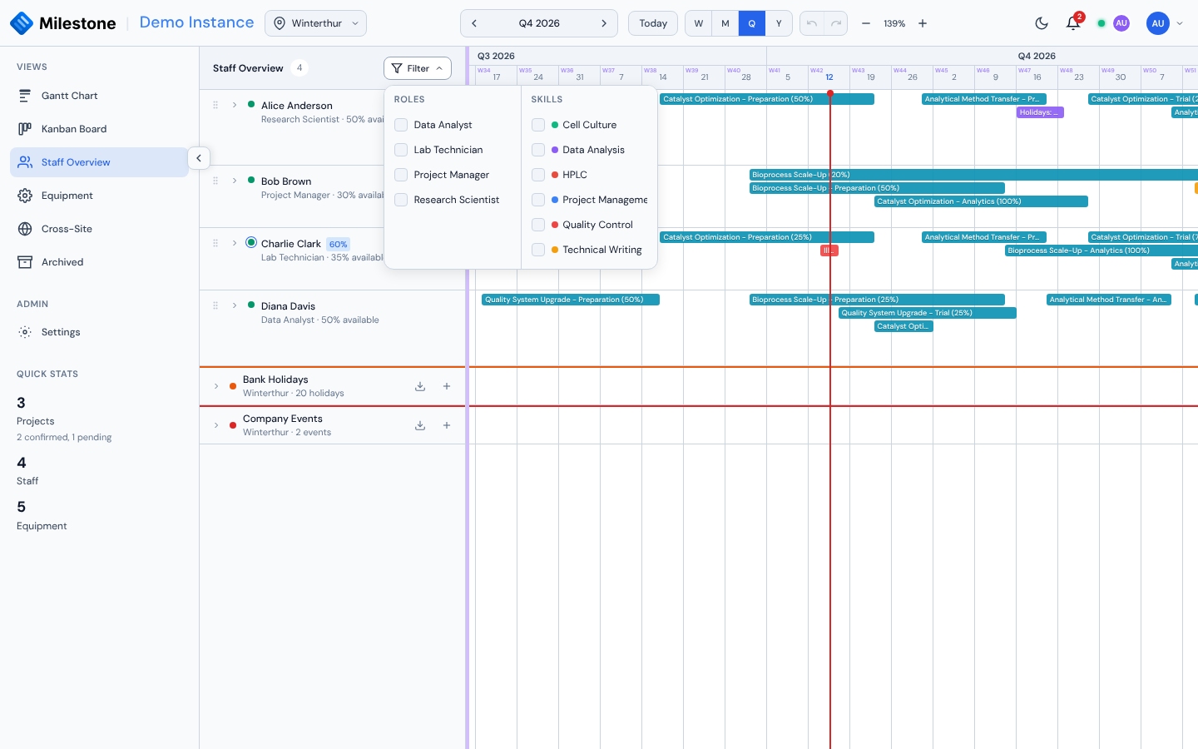Collapse sidebar with chevron button
This screenshot has width=1198, height=749.
(x=199, y=158)
